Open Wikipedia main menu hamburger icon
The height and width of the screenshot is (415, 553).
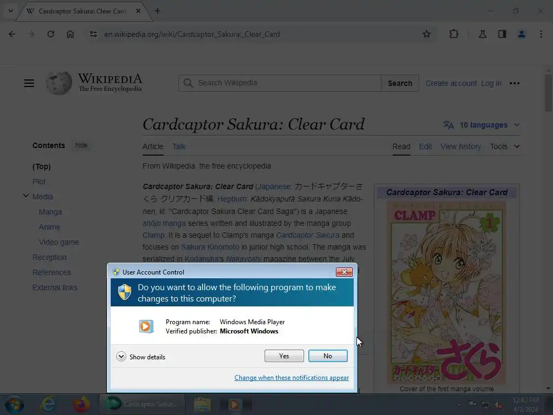coord(29,83)
